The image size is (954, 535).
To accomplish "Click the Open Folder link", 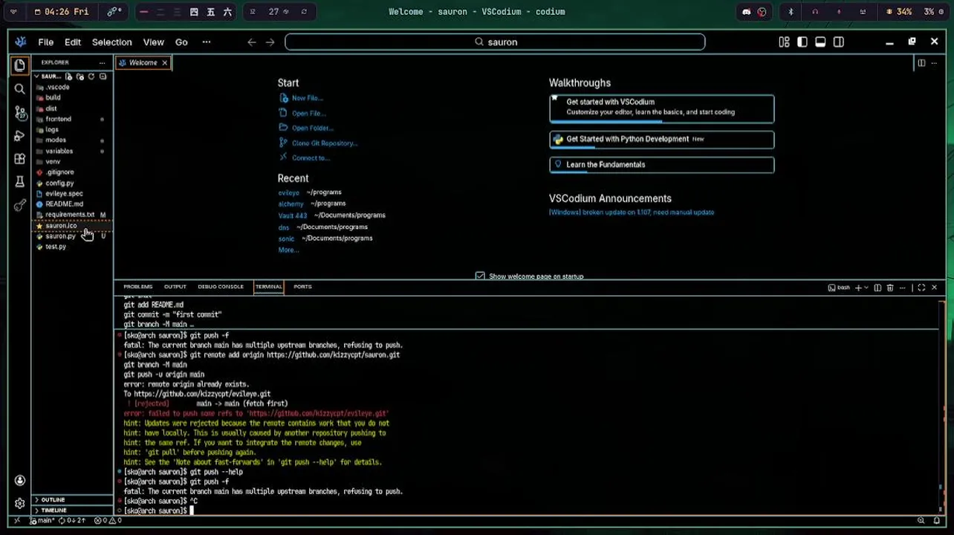I will click(x=312, y=128).
